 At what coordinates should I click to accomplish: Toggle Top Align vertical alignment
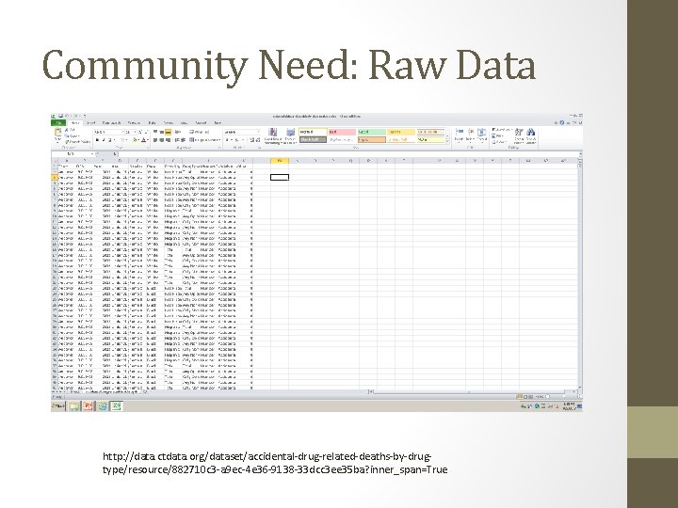[x=155, y=132]
